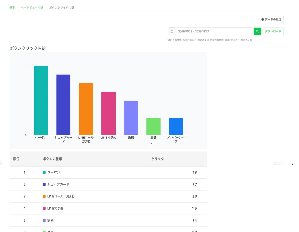
Task: Click the calendar icon beside date range
Action: [172, 31]
